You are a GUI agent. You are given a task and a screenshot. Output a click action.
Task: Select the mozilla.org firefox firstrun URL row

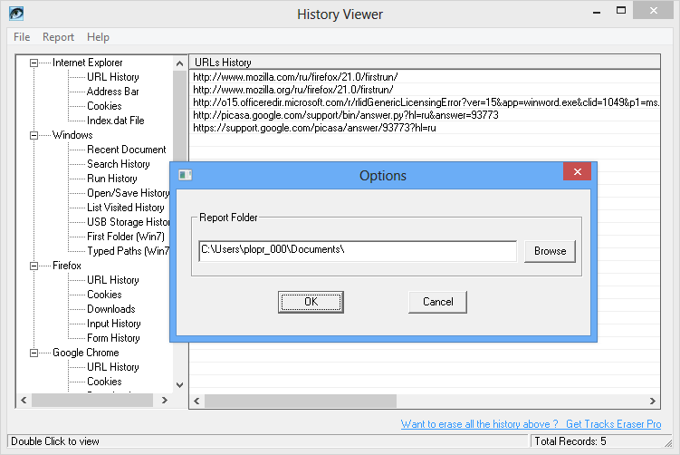[425, 90]
